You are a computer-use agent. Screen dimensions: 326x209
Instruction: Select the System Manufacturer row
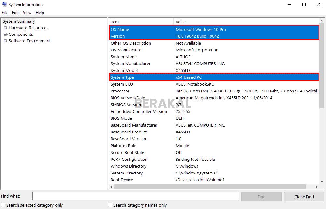click(214, 63)
